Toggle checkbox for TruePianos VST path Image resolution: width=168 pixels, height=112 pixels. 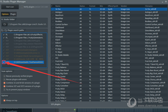[4, 62]
